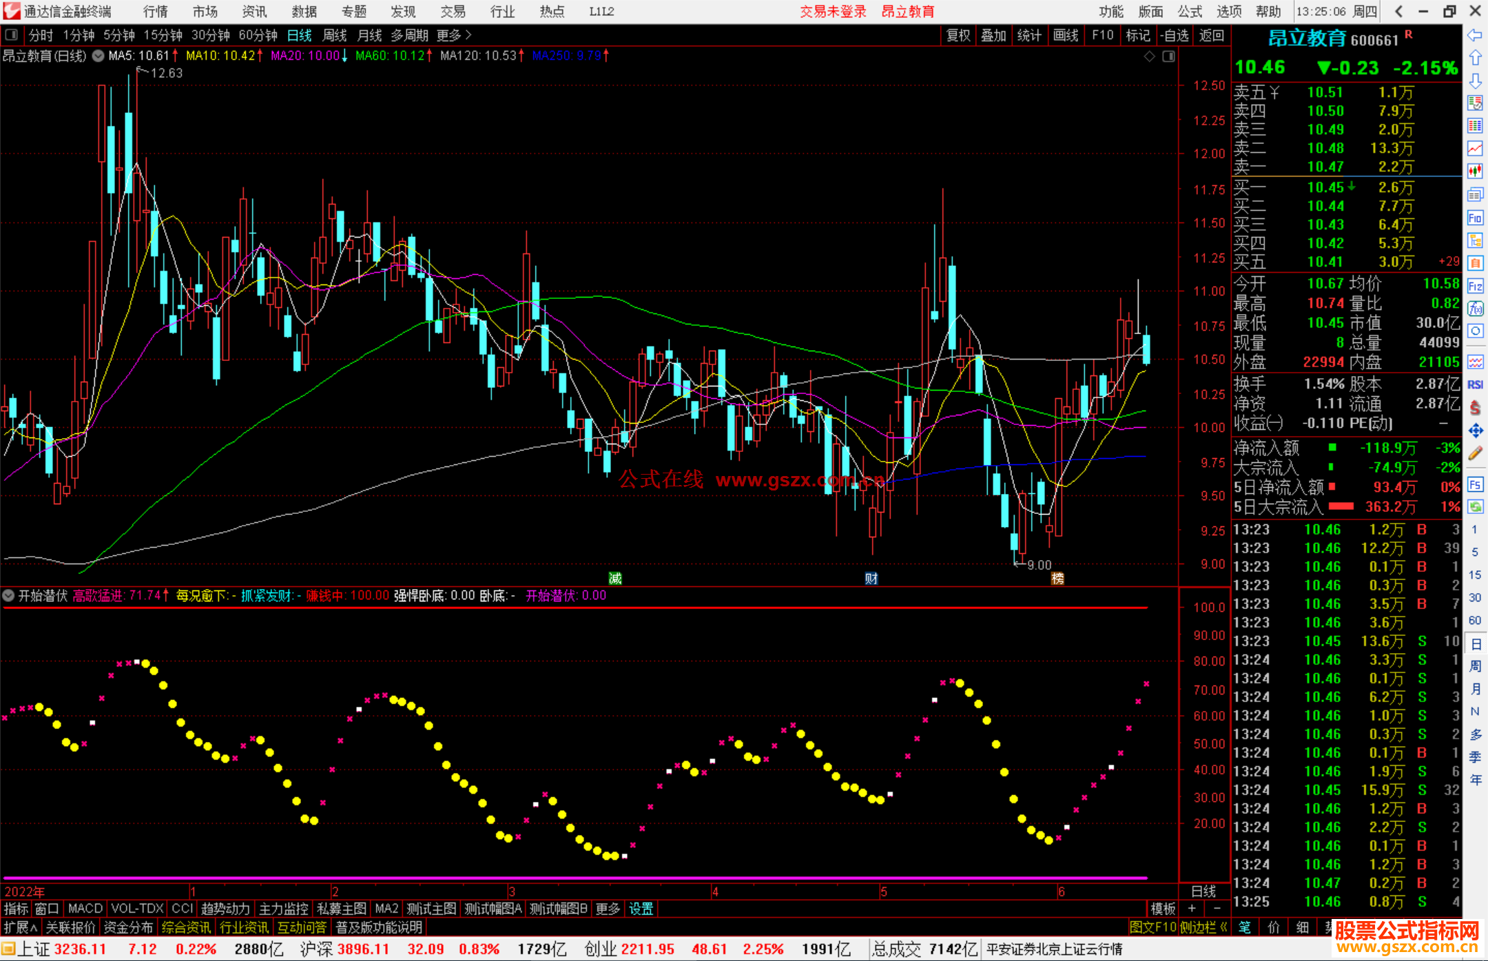This screenshot has height=961, width=1488.
Task: Select the MACD indicator tab
Action: (x=85, y=909)
